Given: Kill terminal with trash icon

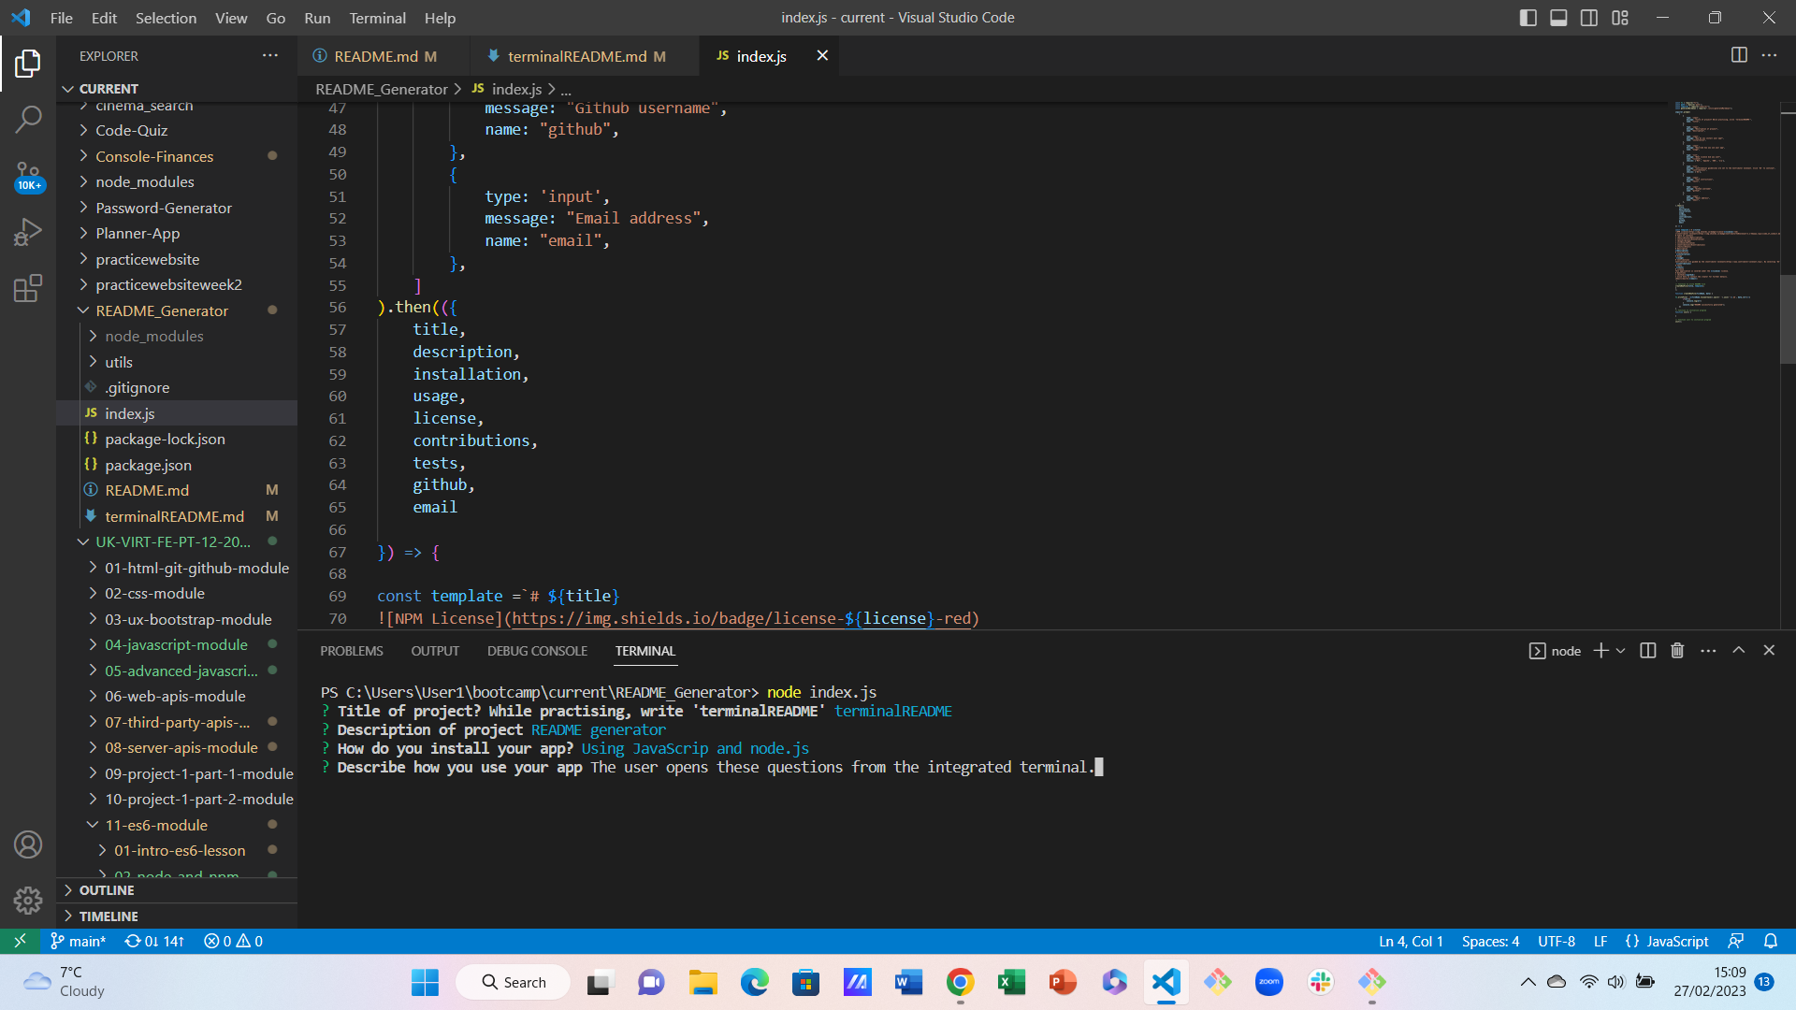Looking at the screenshot, I should [1677, 651].
